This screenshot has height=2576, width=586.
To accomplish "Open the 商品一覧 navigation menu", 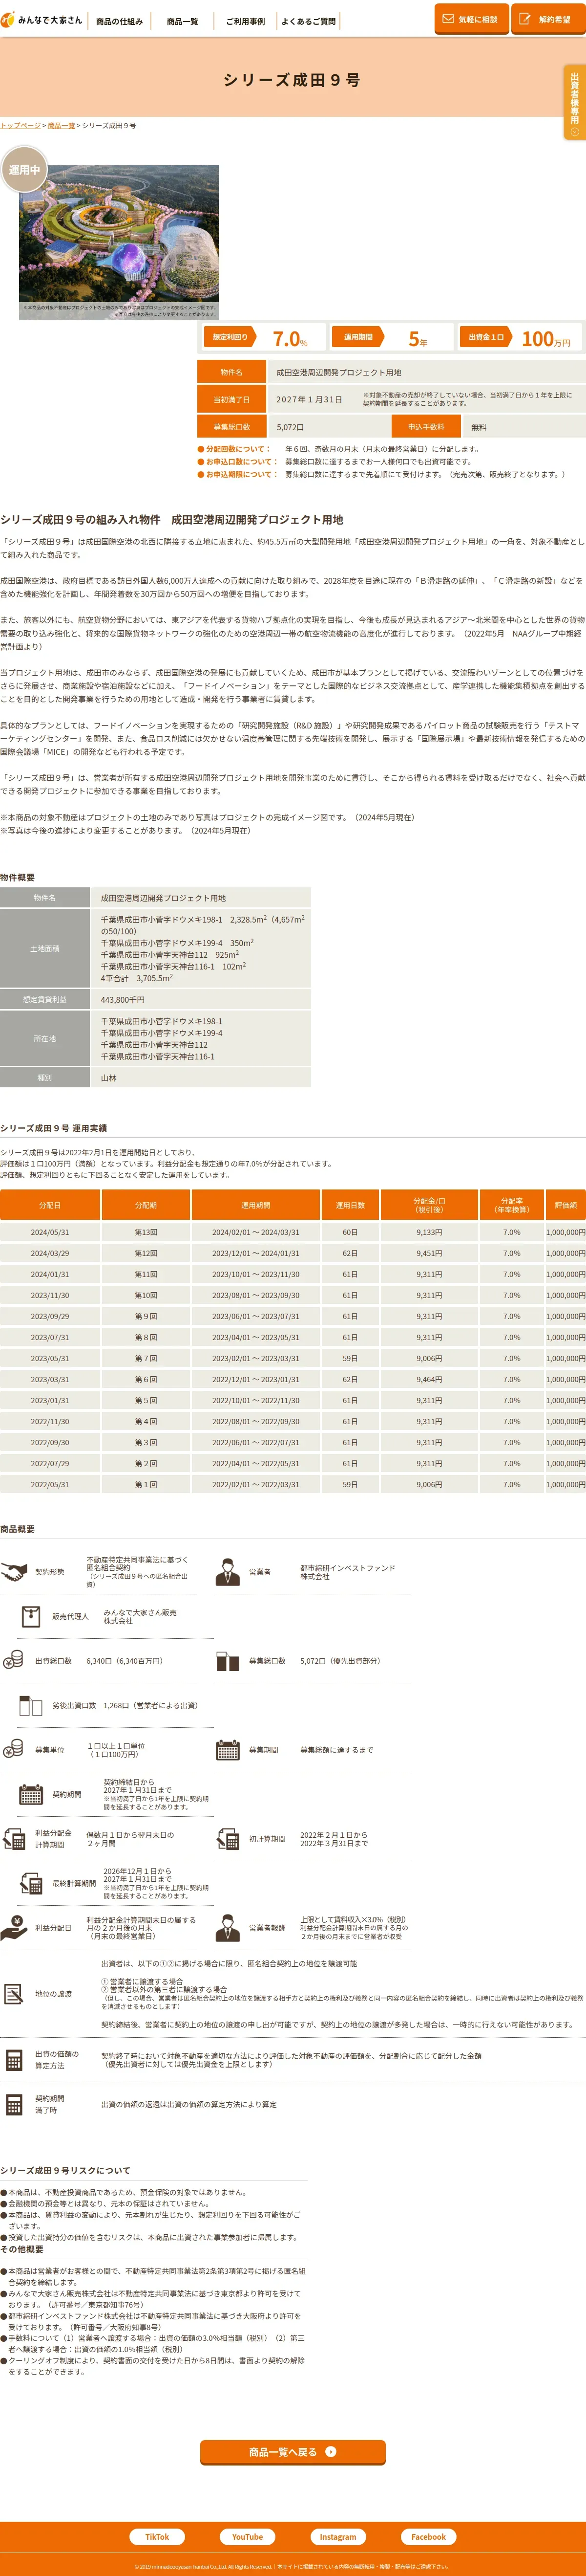I will coord(183,21).
